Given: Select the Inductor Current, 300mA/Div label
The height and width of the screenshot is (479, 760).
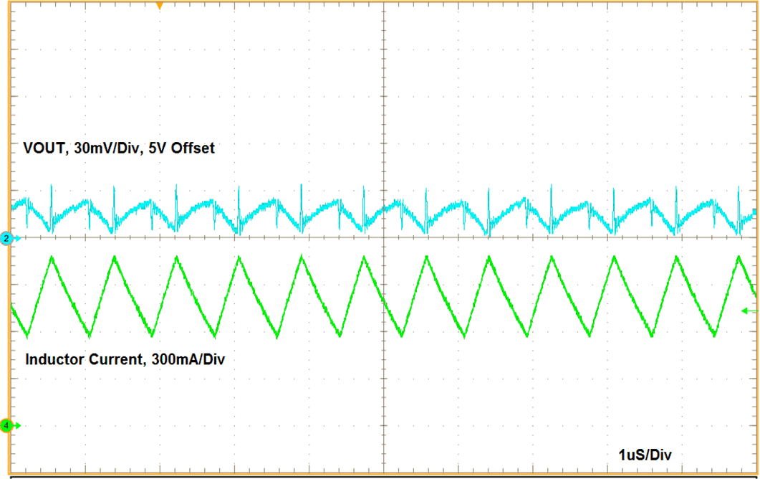Looking at the screenshot, I should [x=123, y=359].
